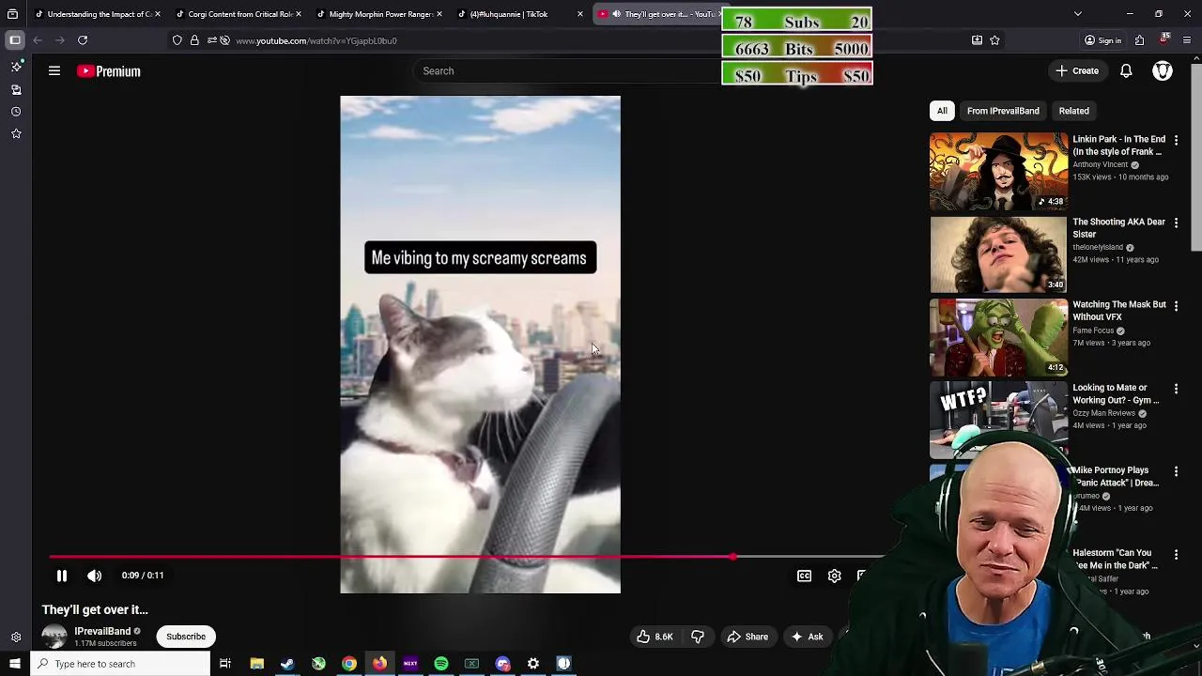Open Watching The Mask But Without VFX thumbnail

[x=998, y=337]
